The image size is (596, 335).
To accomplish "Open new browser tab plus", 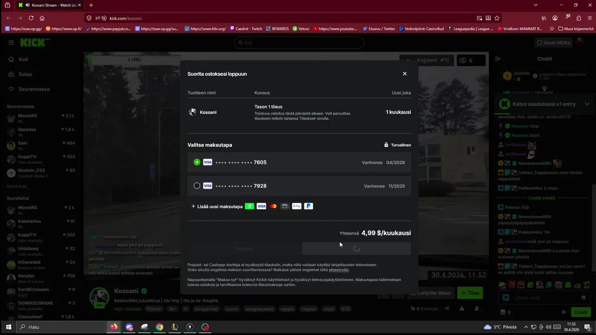I will point(91,5).
